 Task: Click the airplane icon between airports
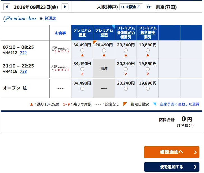click(149, 7)
